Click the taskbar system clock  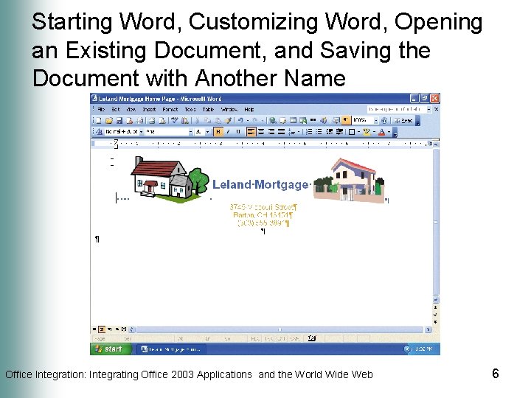(x=423, y=349)
